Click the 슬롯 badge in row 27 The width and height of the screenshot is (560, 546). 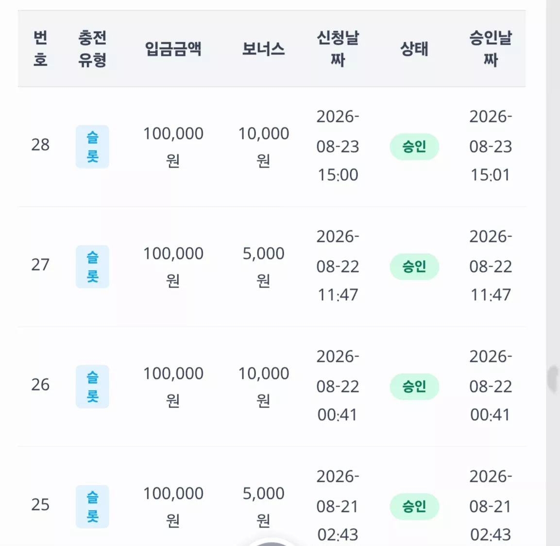[x=92, y=267]
